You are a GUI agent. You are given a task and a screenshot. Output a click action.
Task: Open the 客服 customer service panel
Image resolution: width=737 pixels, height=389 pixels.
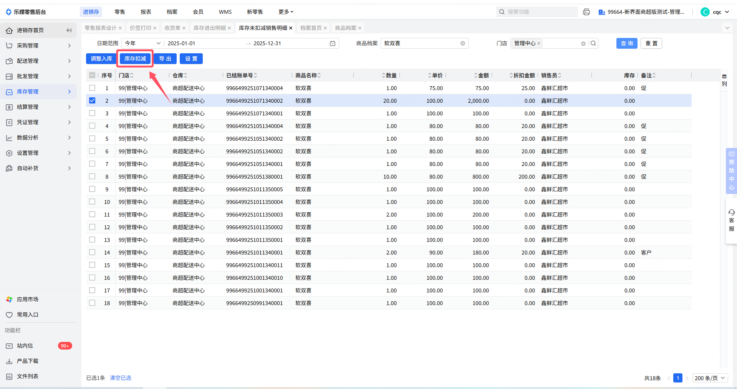(731, 220)
